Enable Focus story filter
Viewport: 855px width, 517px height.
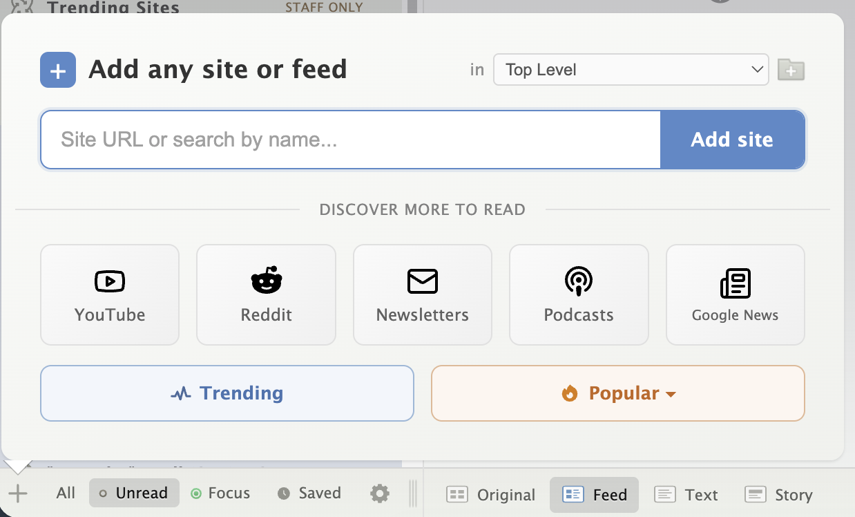(220, 493)
